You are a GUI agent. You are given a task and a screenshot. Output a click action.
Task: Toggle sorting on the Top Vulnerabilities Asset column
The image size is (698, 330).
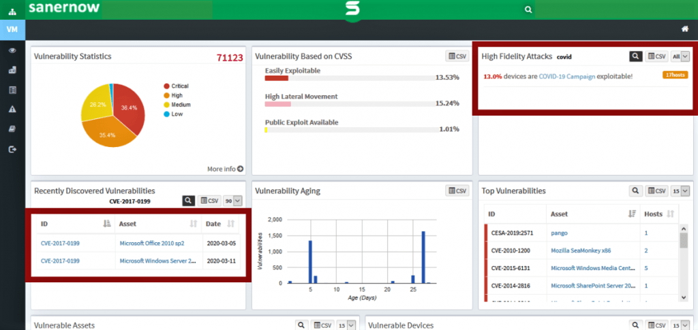tap(630, 214)
